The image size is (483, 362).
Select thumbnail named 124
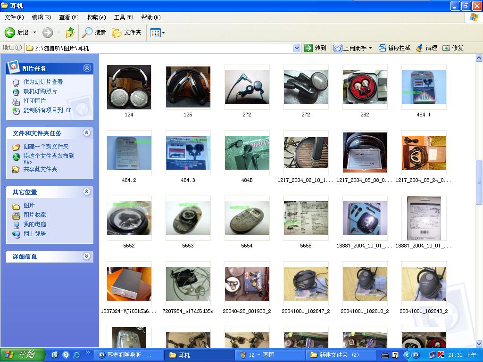pos(129,87)
